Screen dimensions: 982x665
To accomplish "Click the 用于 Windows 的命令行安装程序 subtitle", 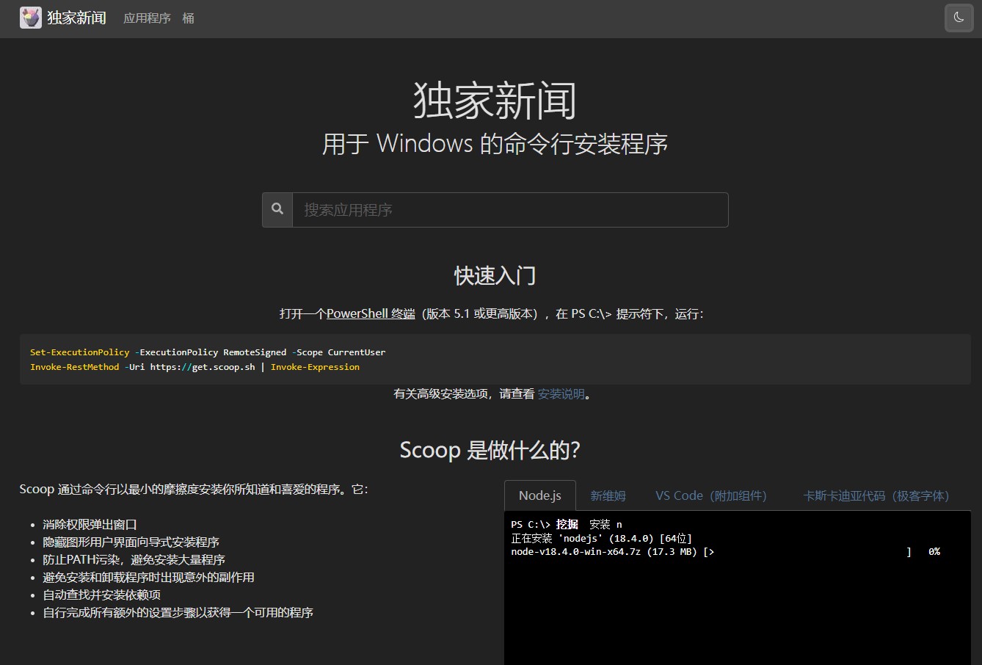I will tap(495, 144).
